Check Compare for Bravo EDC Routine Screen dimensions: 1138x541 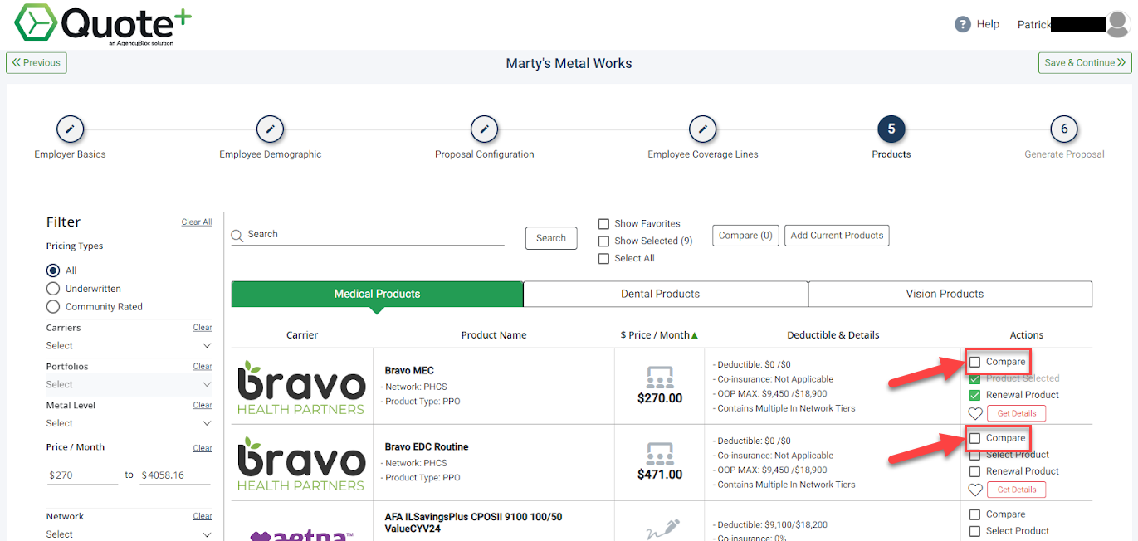click(975, 438)
